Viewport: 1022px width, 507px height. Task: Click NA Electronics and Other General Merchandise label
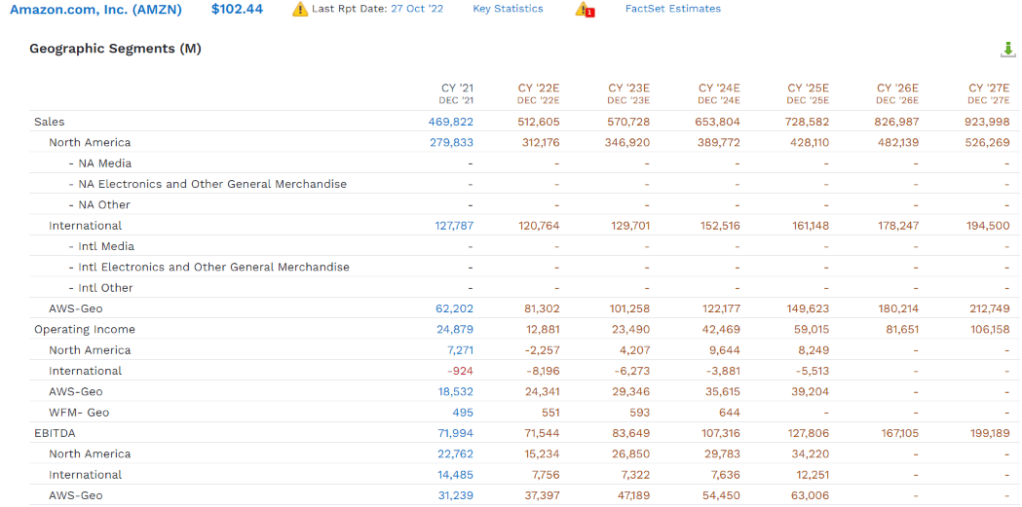(x=208, y=184)
